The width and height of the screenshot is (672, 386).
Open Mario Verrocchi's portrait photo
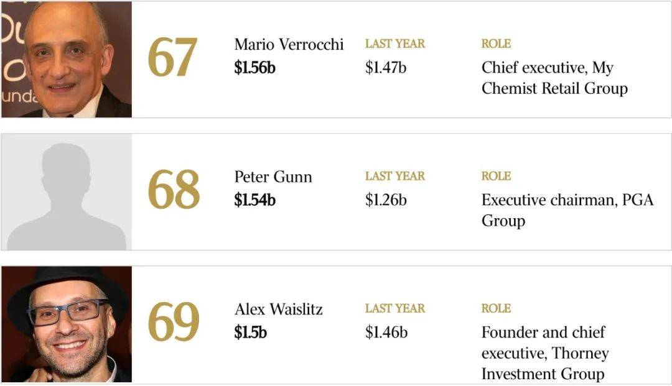point(67,59)
